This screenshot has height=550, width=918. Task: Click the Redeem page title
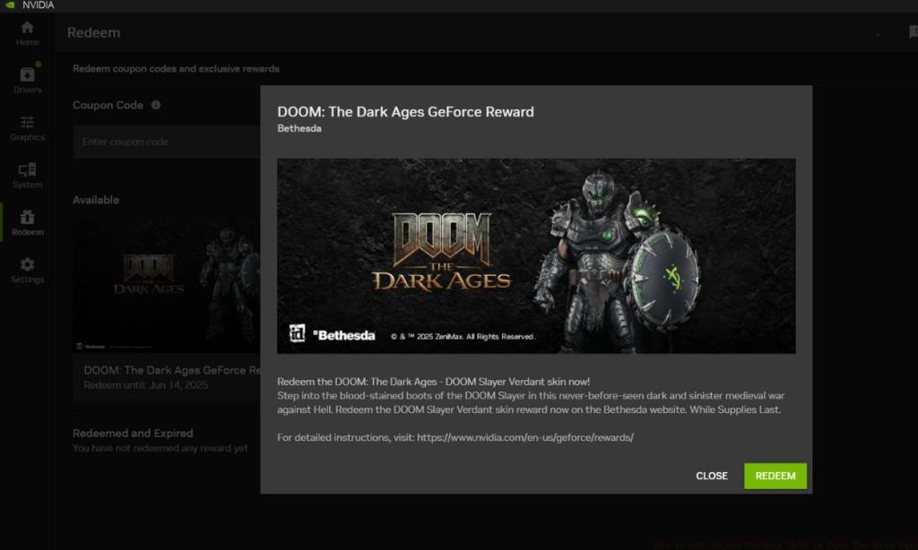click(x=92, y=31)
